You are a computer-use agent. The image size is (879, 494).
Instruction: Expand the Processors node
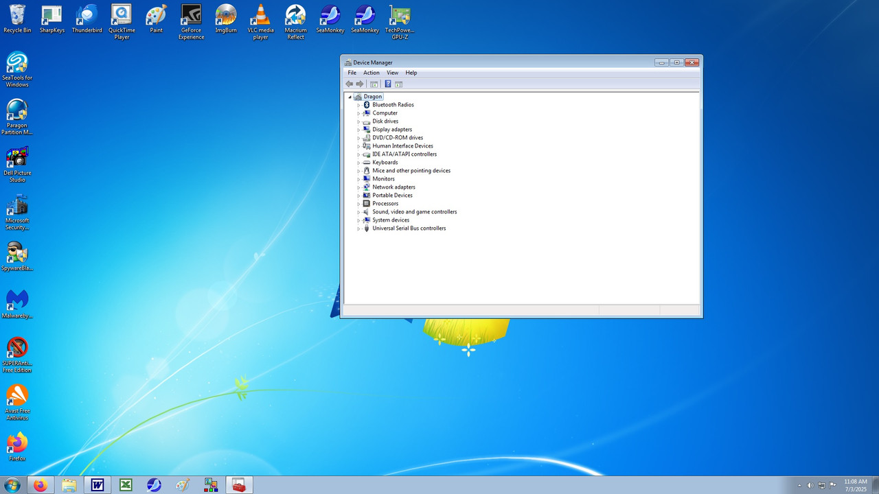click(358, 204)
